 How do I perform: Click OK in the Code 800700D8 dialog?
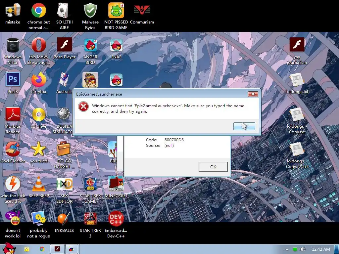tap(213, 167)
